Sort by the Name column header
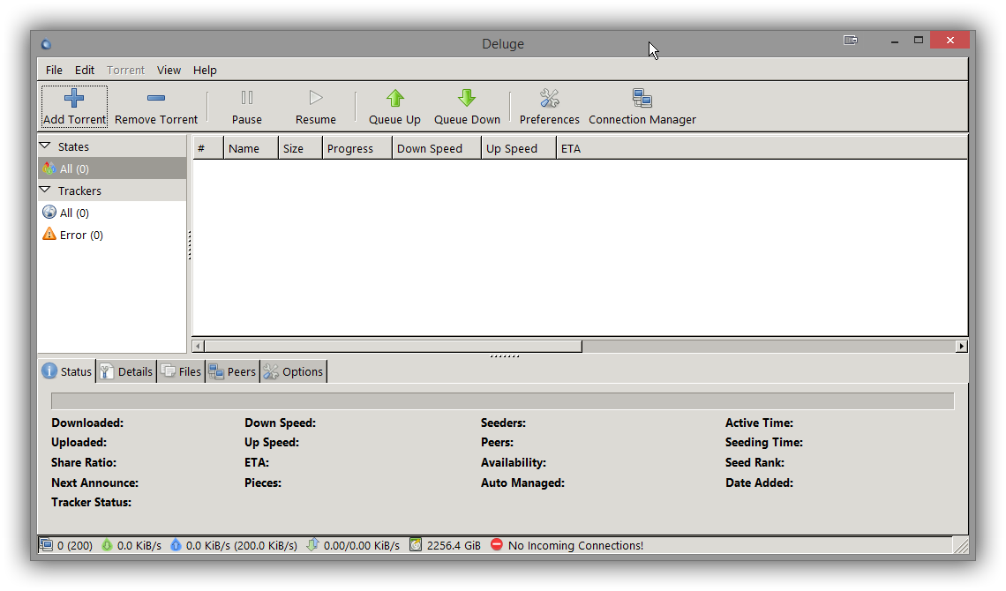The image size is (1006, 591). pyautogui.click(x=251, y=149)
